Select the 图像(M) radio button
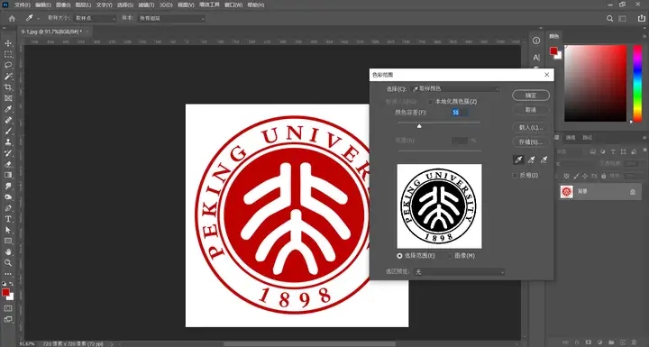Screen dimensions: 649x347 pos(450,256)
